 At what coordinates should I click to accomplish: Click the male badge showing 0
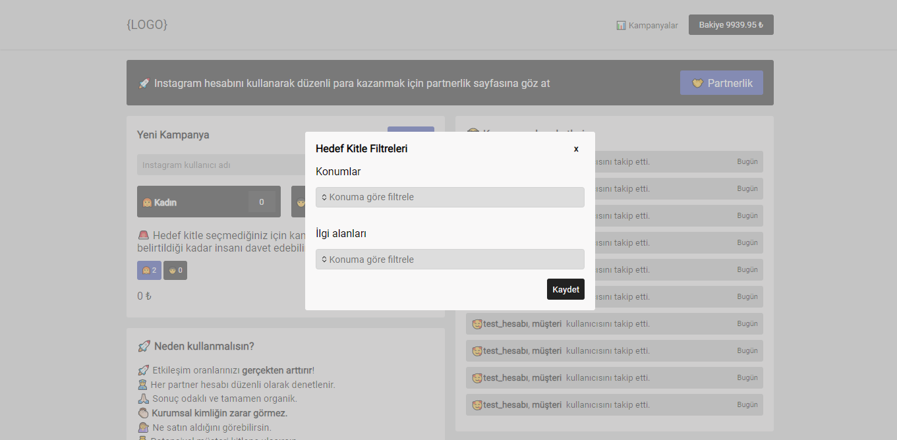(x=175, y=270)
